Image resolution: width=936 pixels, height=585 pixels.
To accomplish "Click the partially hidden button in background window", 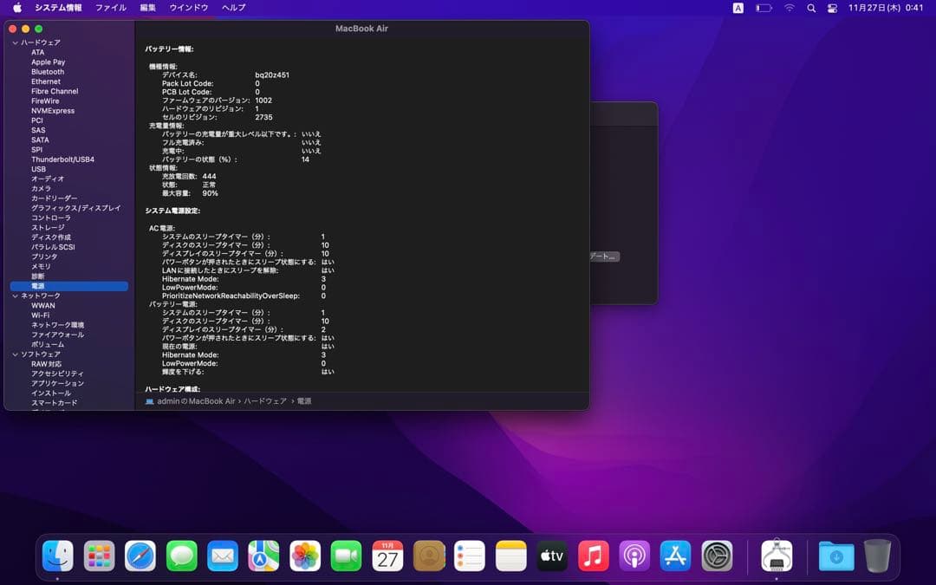I will pos(604,256).
